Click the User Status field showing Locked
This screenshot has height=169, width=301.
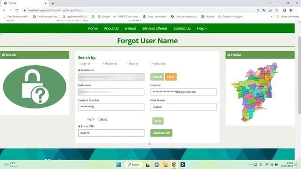click(183, 107)
